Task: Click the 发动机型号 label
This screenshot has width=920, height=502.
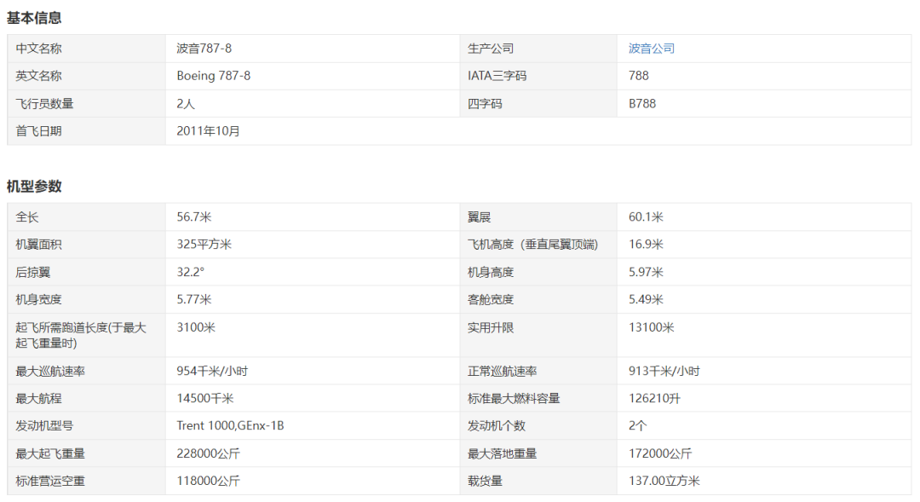Action: [44, 425]
